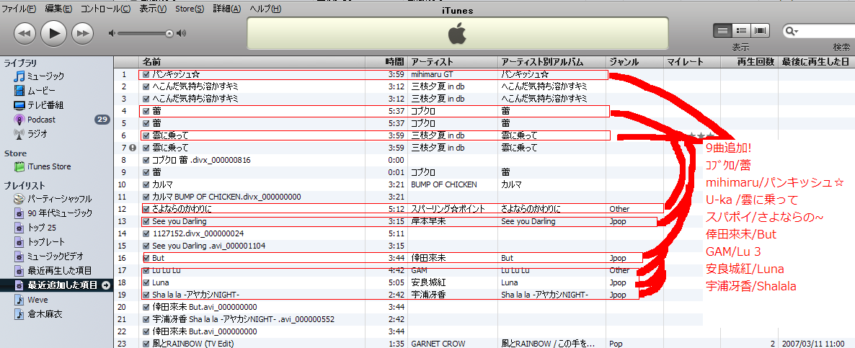Select ラジオ in the library
The height and width of the screenshot is (348, 855).
[37, 133]
